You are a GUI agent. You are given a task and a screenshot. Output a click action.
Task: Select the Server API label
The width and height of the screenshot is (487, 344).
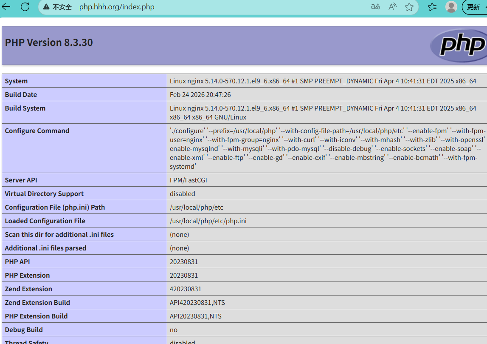click(21, 180)
